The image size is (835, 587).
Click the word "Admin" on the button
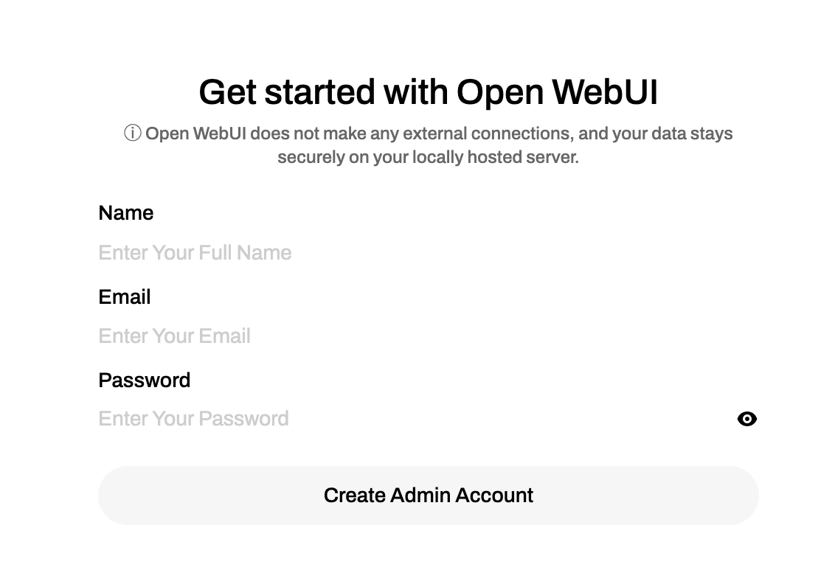tap(420, 496)
